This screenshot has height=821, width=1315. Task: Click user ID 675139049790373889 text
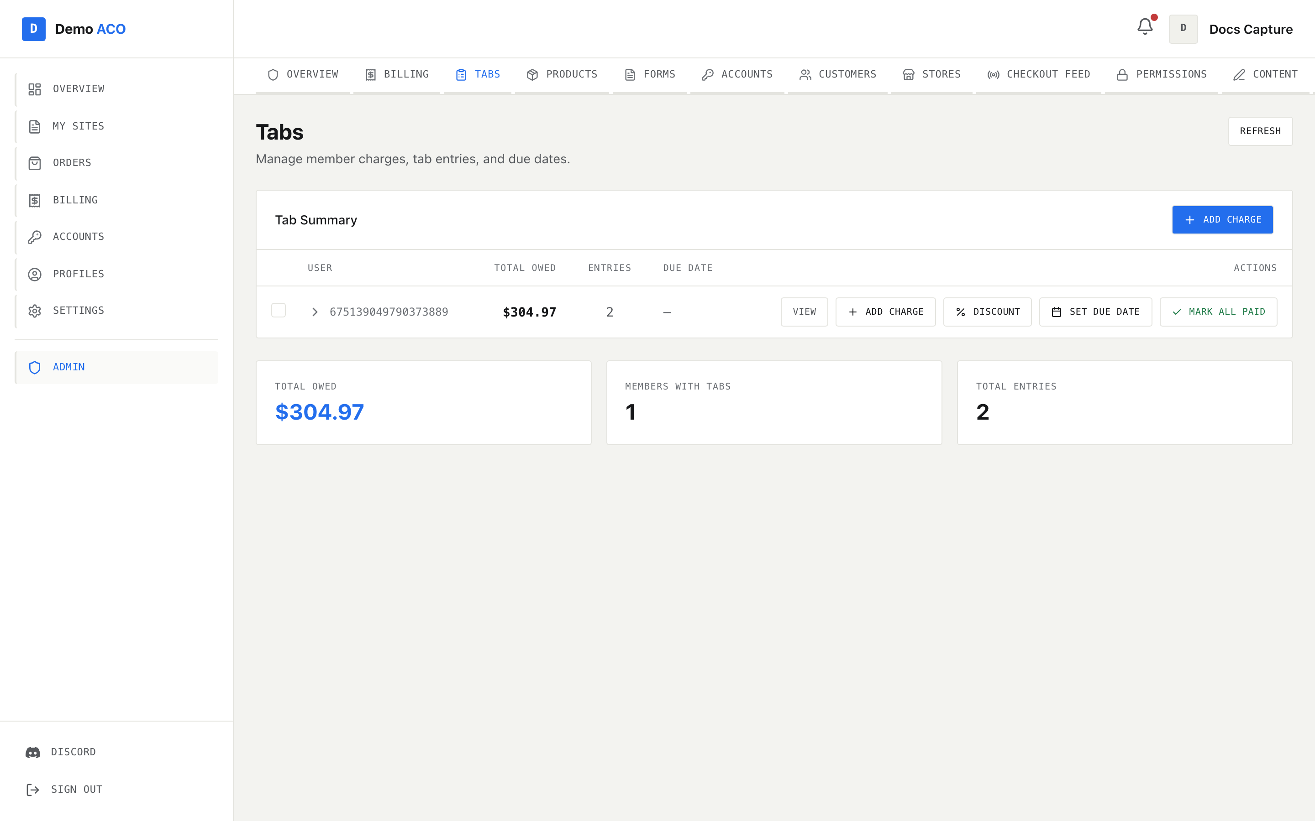tap(389, 312)
